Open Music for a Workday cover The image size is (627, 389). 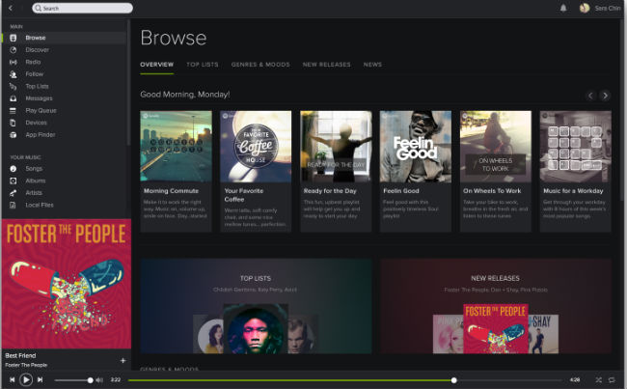coord(576,147)
